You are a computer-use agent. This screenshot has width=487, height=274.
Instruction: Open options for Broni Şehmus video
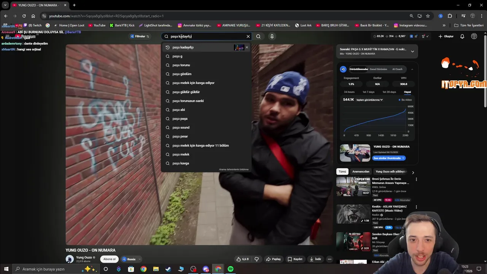(x=416, y=179)
